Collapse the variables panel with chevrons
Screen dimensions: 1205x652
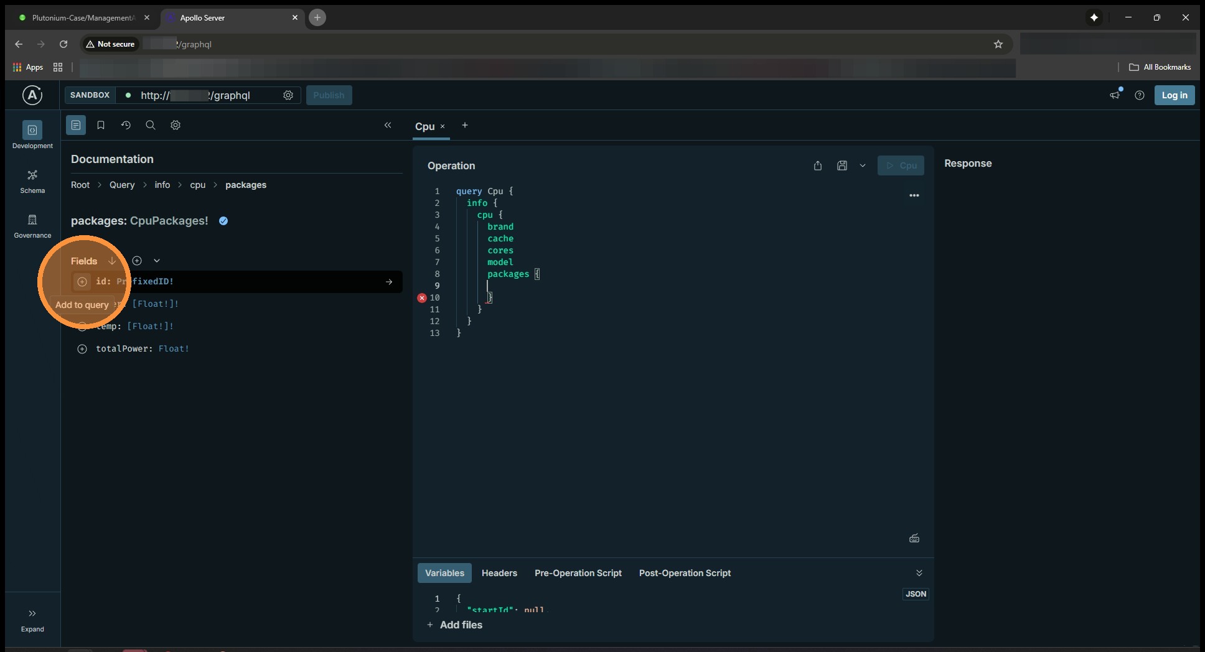point(919,573)
